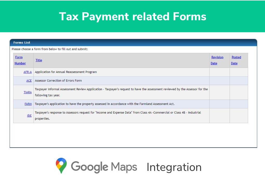Click the 'Tax Payment related Forms' heading

(132, 16)
